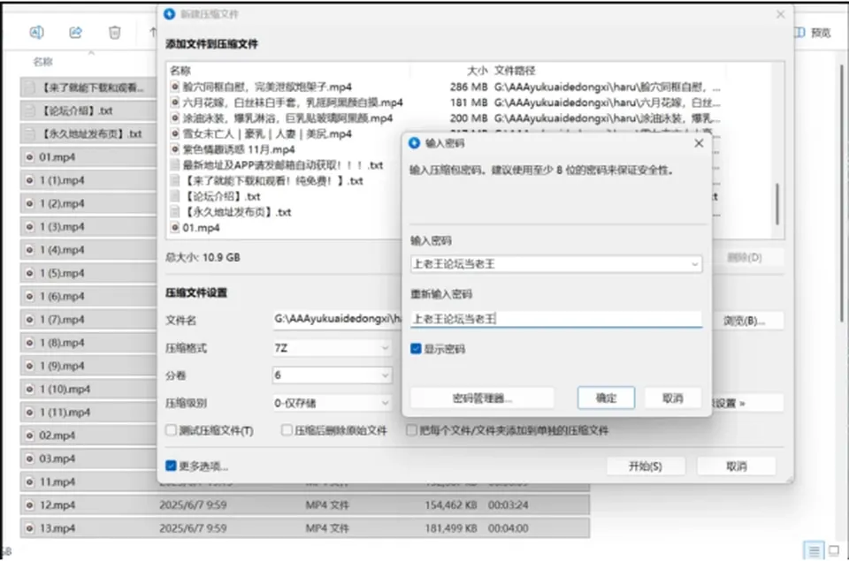Select the 1 (3).mp4 row in Explorer
The image size is (849, 561).
click(88, 227)
